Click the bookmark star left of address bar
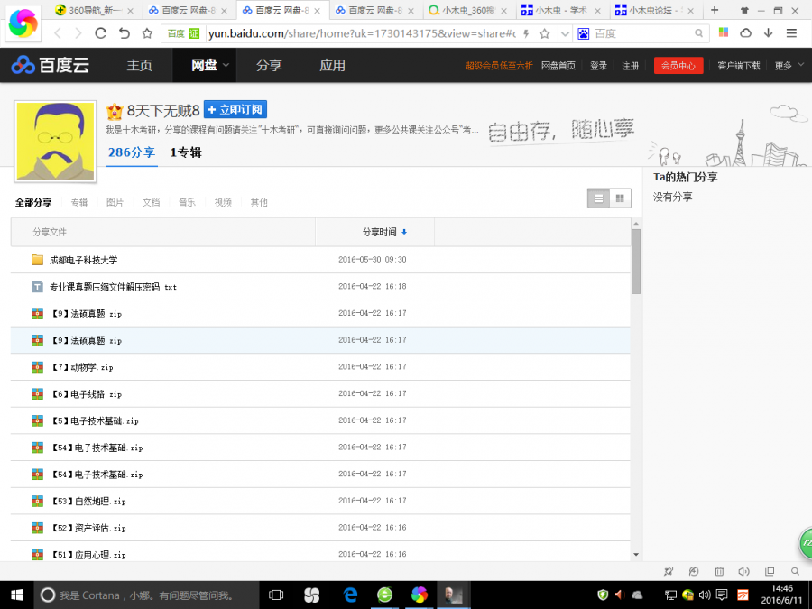This screenshot has height=609, width=812. click(147, 33)
